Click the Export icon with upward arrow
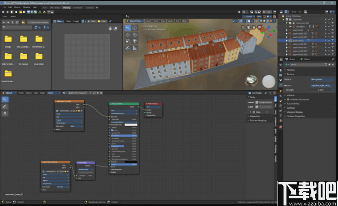Screen dimensions: 338x206 [44, 12]
